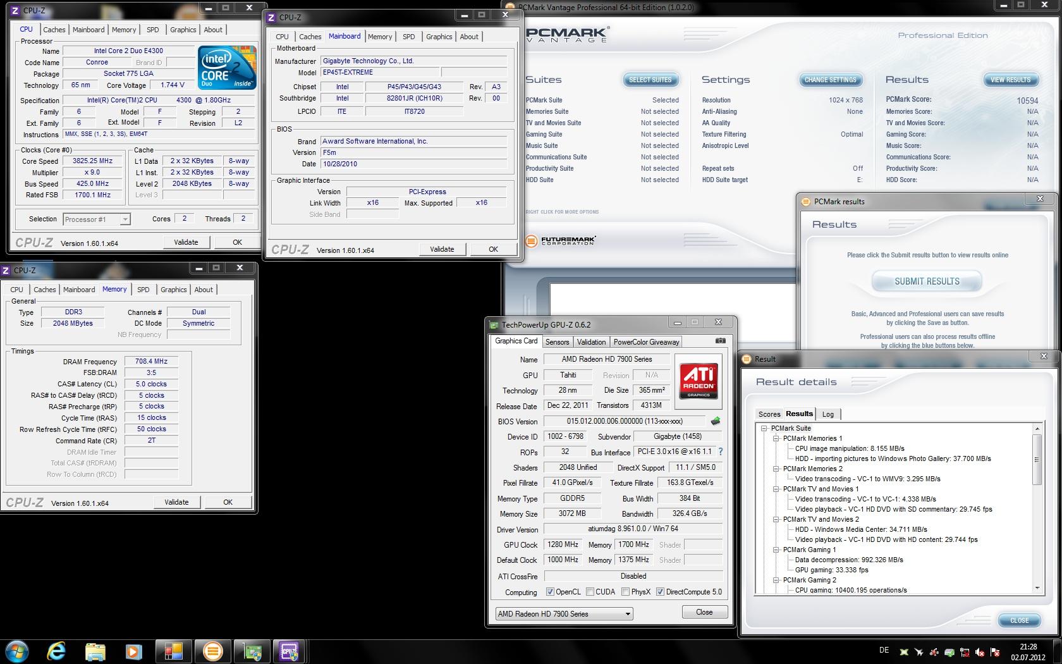This screenshot has height=664, width=1062.
Task: Click OK in the CPU-Z Mainboard window
Action: point(493,249)
